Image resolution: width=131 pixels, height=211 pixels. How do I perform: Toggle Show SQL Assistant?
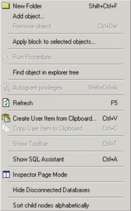pyautogui.click(x=65, y=159)
